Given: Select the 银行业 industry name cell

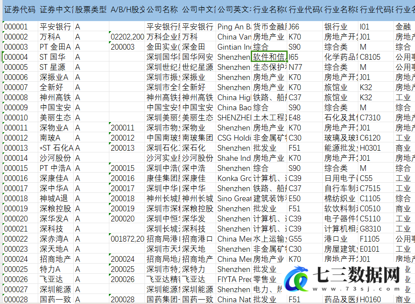Looking at the screenshot, I should tap(340, 27).
